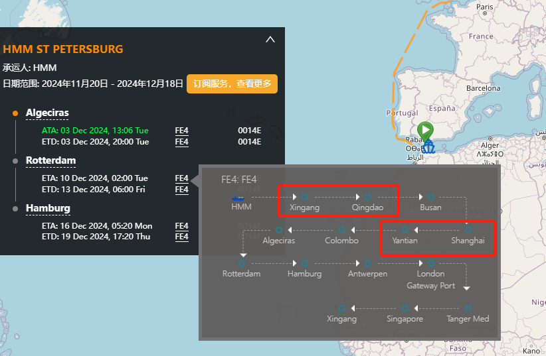
Task: Click FE4 link on Hamburg ETD row
Action: pos(182,237)
